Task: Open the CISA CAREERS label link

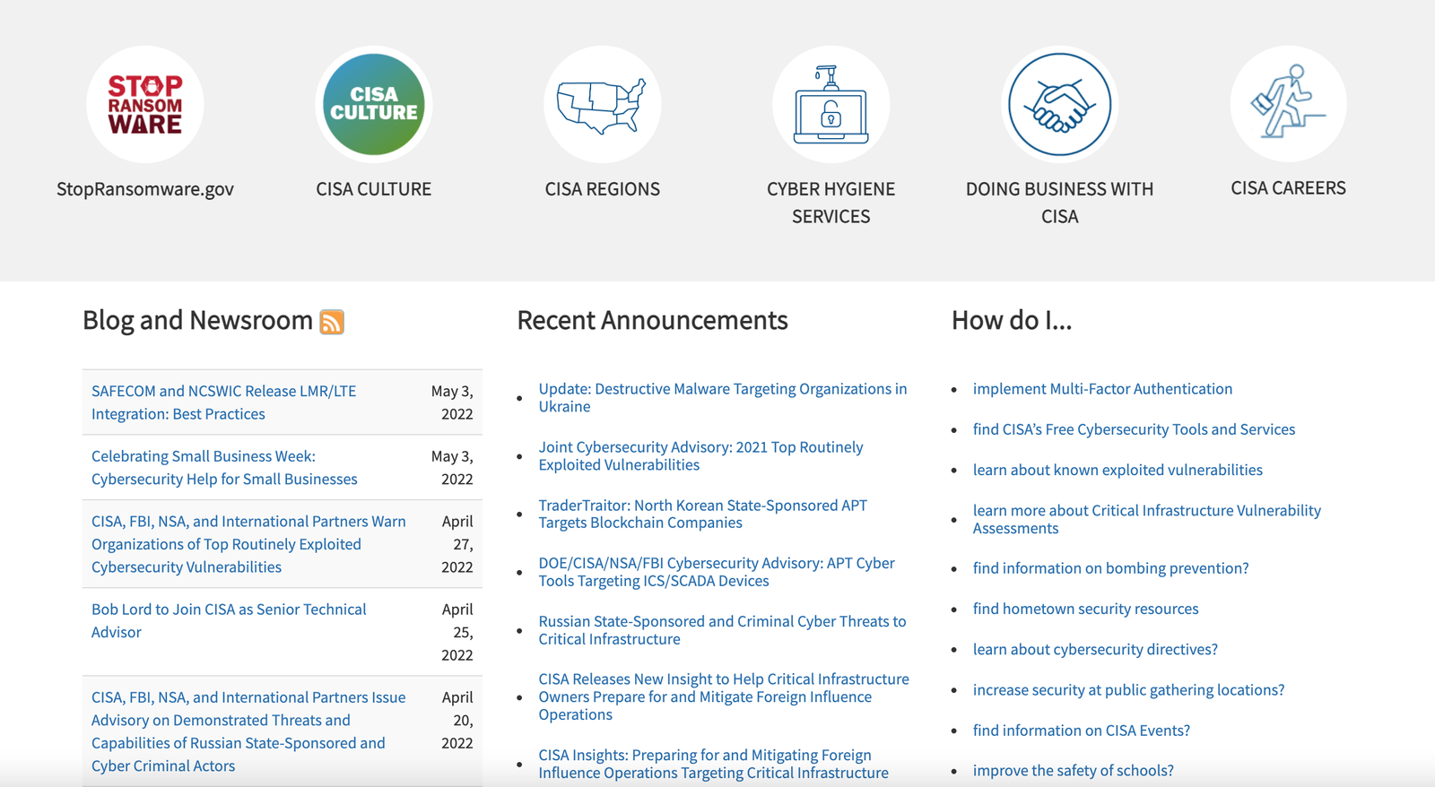Action: point(1289,188)
